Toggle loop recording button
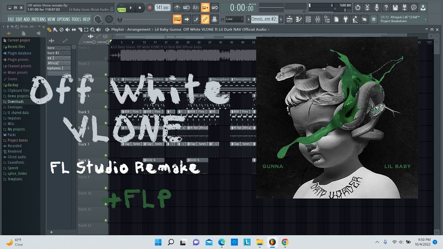Image resolution: width=443 pixels, height=249 pixels. 214,7
